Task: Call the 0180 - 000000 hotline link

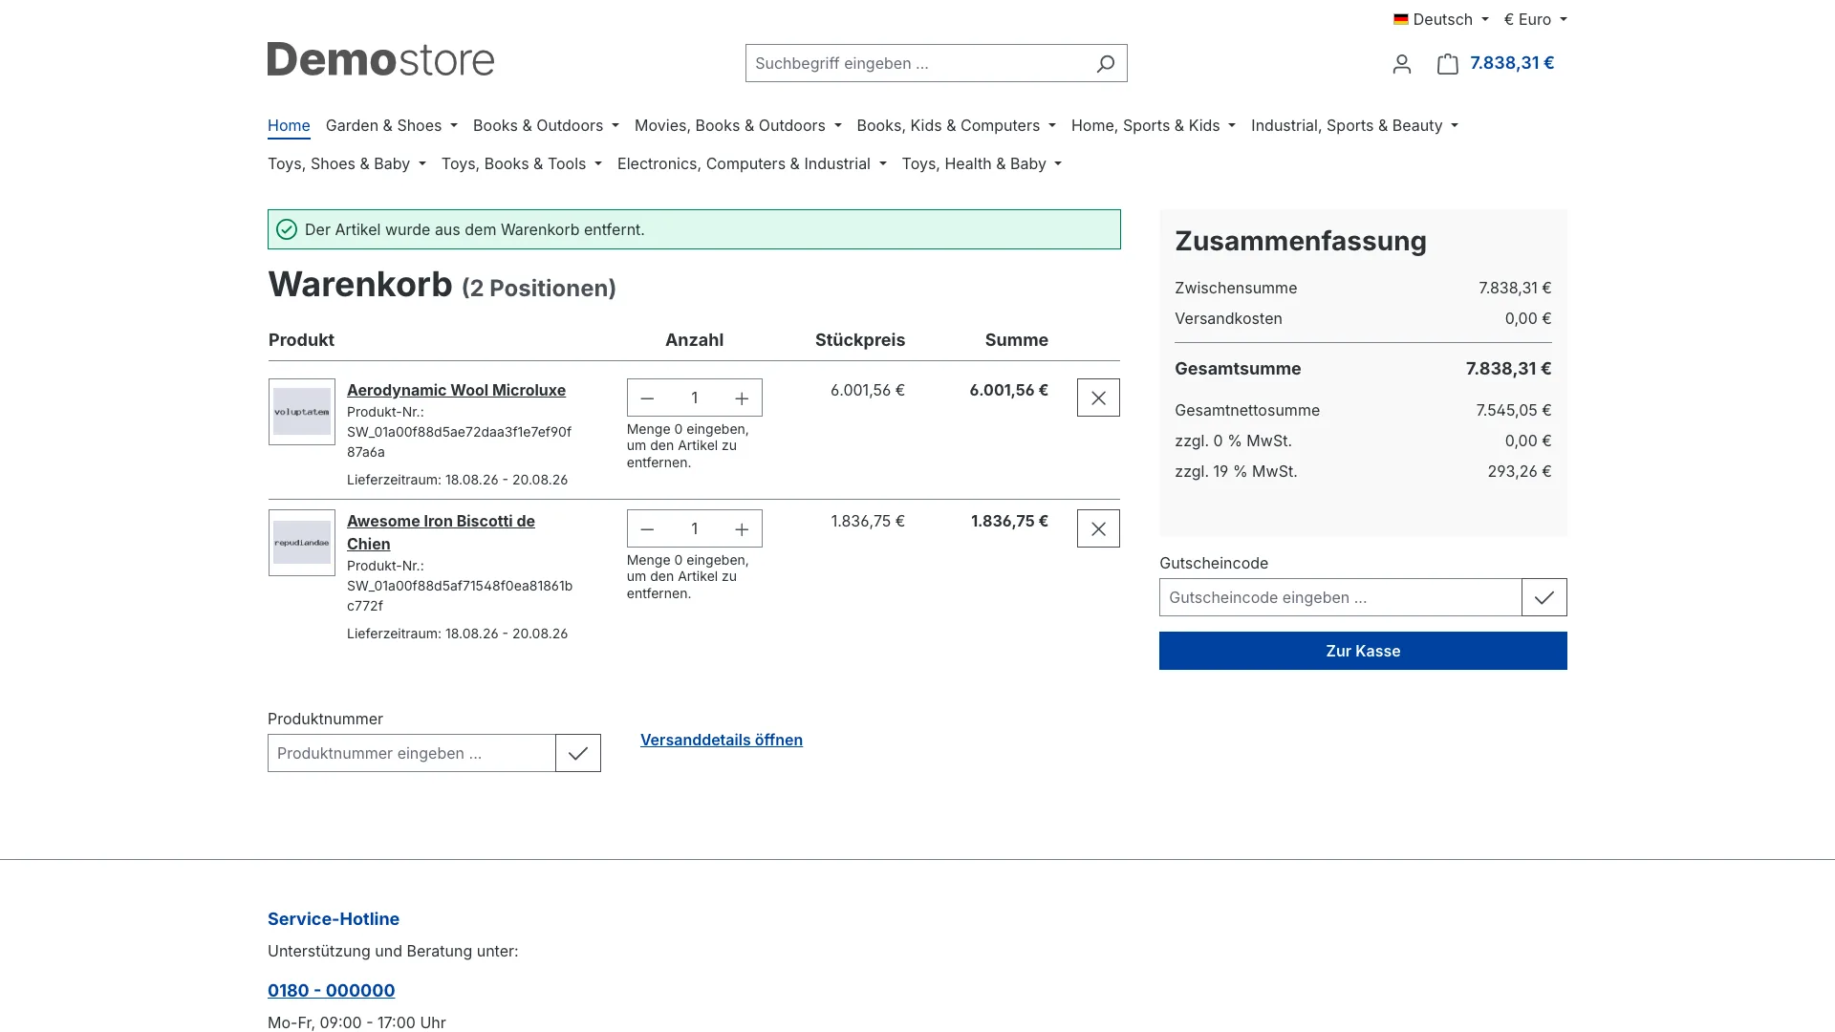Action: pos(331,990)
